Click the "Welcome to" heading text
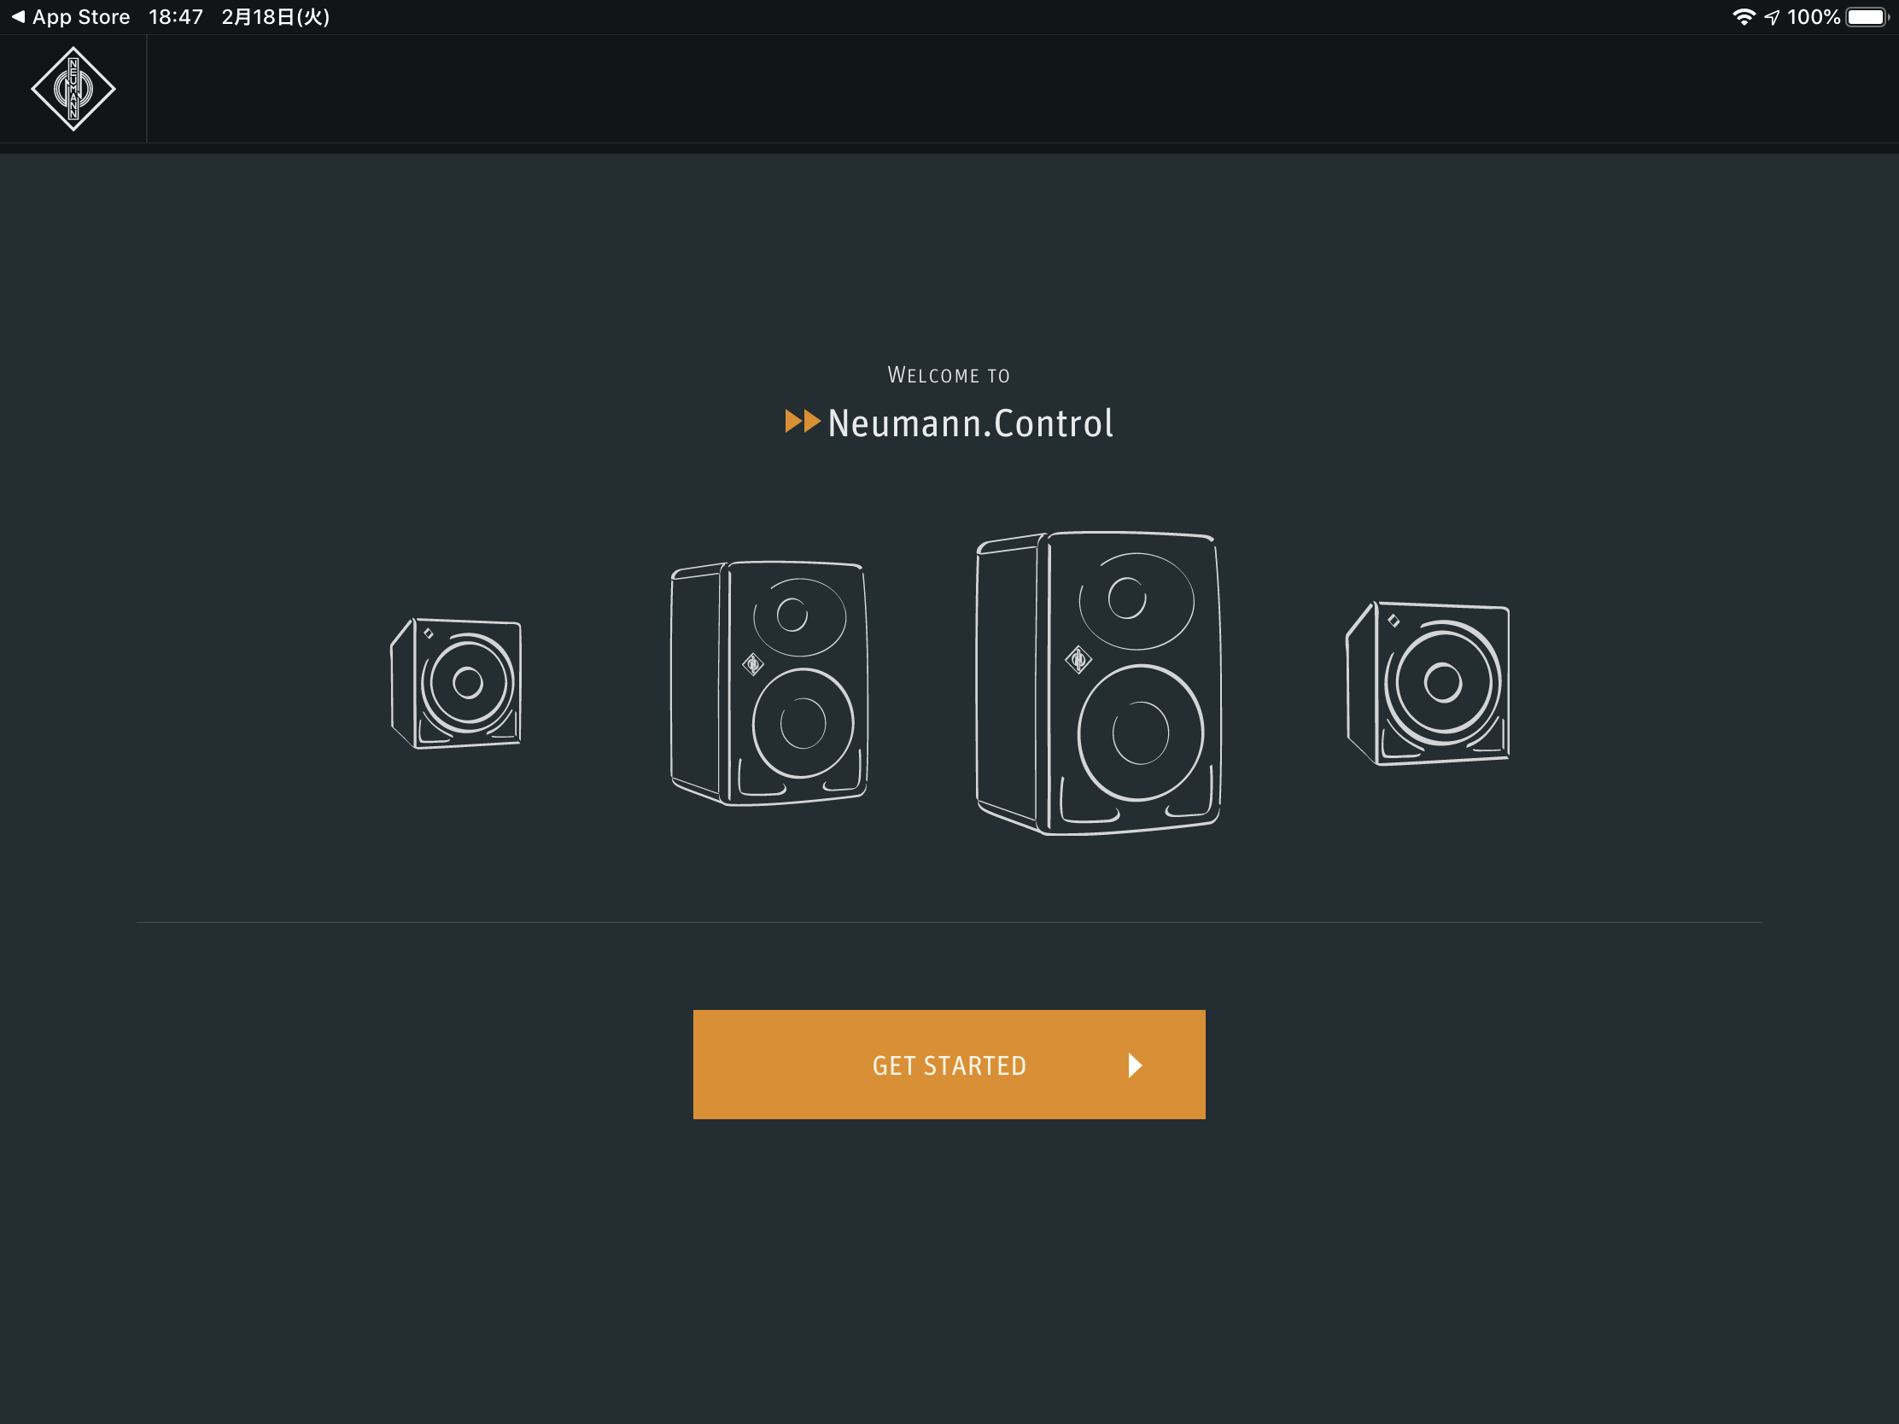This screenshot has height=1424, width=1899. pos(949,375)
